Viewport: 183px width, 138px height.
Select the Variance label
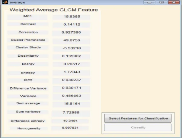pyautogui.click(x=28, y=96)
